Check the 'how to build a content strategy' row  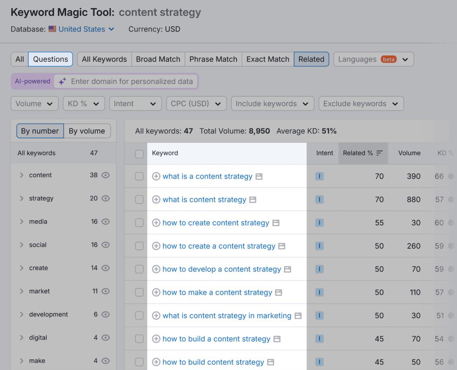point(138,339)
